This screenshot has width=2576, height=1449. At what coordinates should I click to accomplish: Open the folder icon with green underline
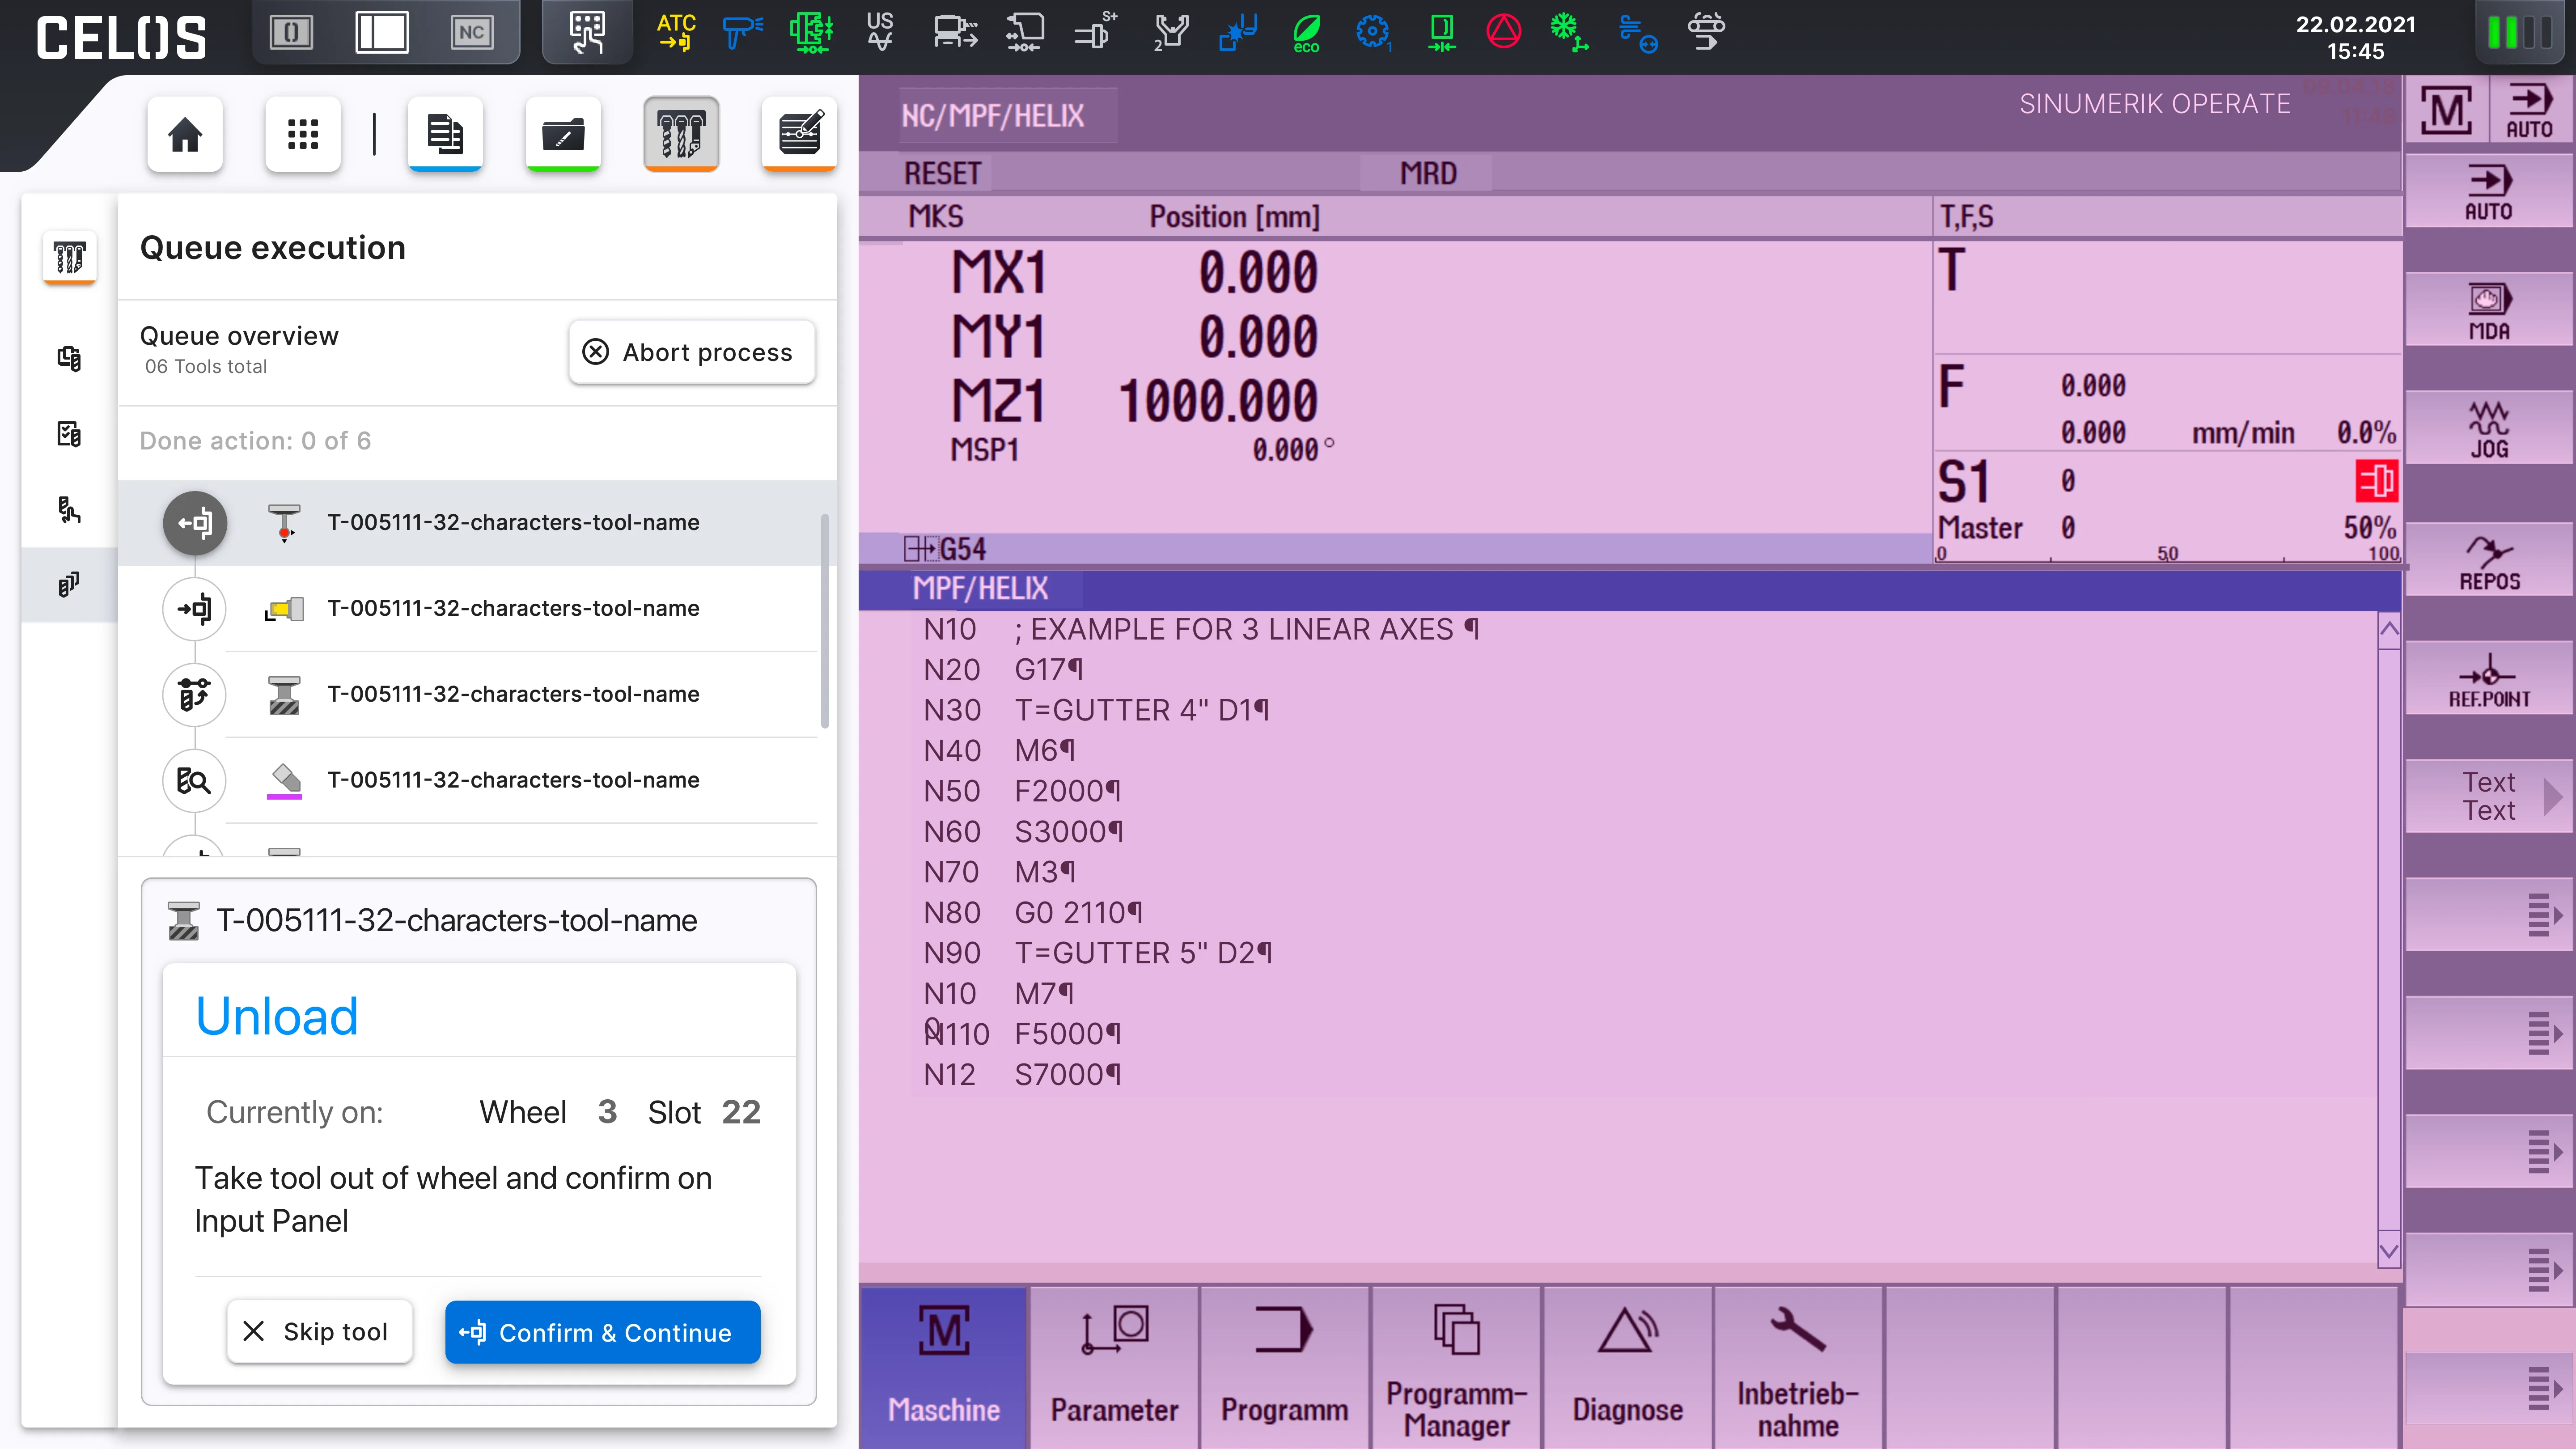pyautogui.click(x=563, y=134)
